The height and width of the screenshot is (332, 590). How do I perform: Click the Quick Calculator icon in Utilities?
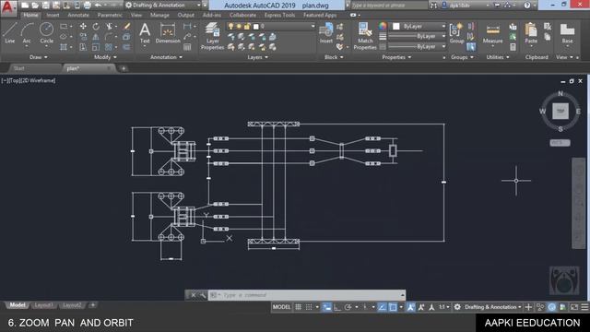(513, 47)
